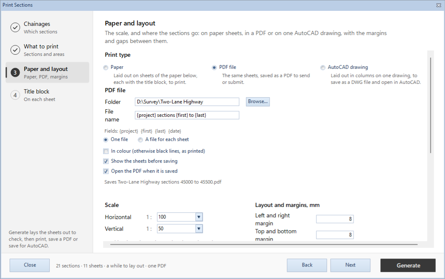Click the Close button
The image size is (445, 279).
(30, 265)
